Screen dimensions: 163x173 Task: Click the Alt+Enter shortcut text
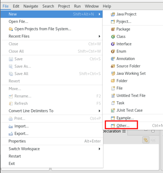(93, 141)
